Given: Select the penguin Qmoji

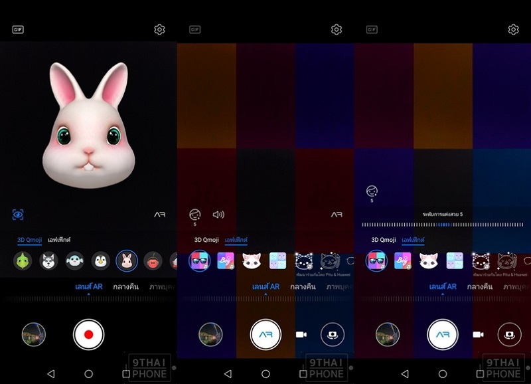Looking at the screenshot, I should [101, 261].
